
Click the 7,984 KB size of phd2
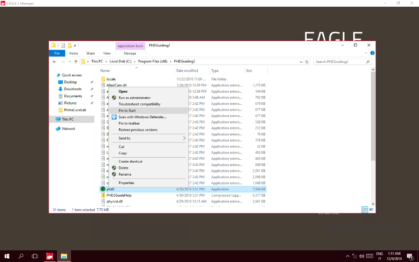pyautogui.click(x=259, y=189)
